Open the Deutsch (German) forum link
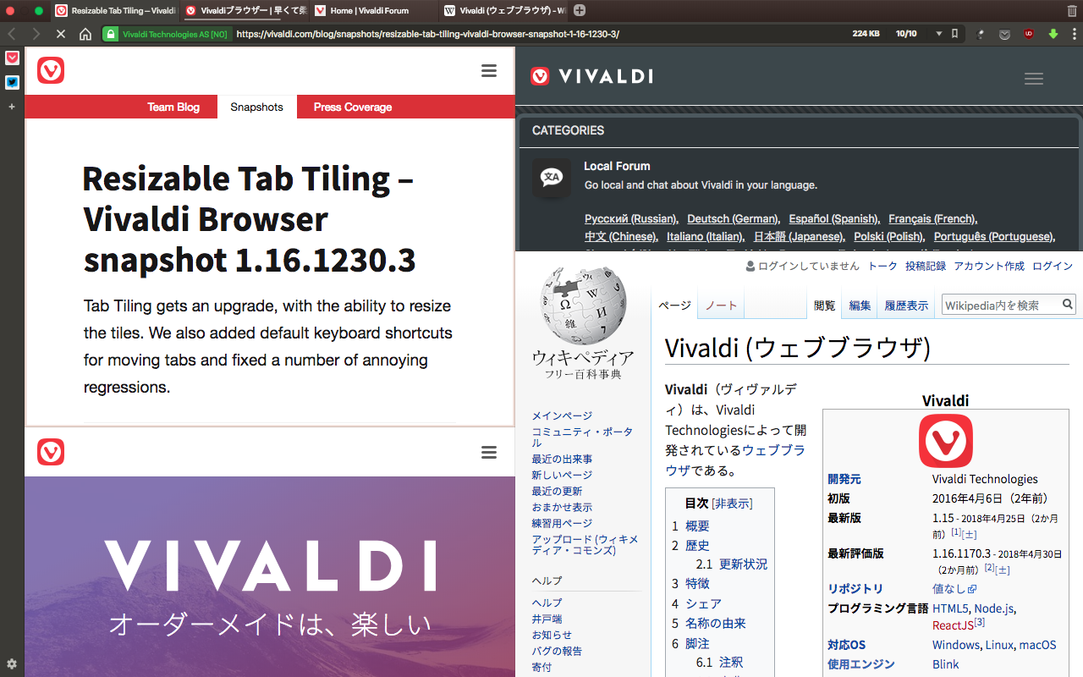The height and width of the screenshot is (677, 1083). coord(732,218)
